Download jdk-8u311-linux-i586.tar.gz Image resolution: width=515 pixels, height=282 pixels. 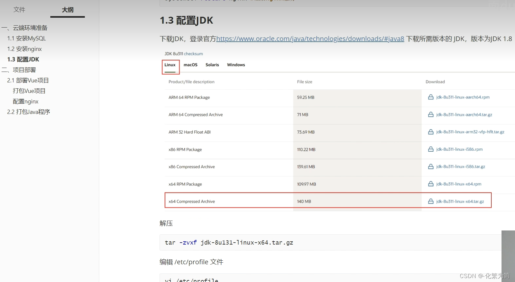point(460,167)
